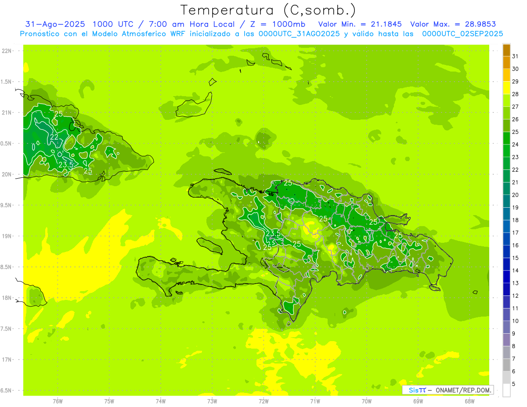
Task: Click the 'SisTT – ONAMET/REP.DOM.' credit box
Action: click(x=448, y=390)
